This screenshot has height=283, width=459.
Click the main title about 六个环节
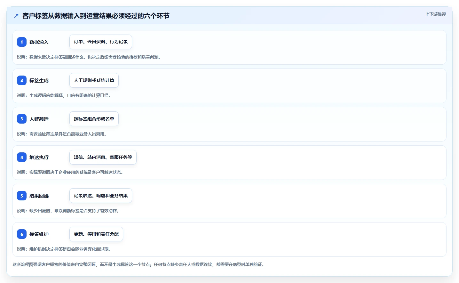click(x=96, y=16)
